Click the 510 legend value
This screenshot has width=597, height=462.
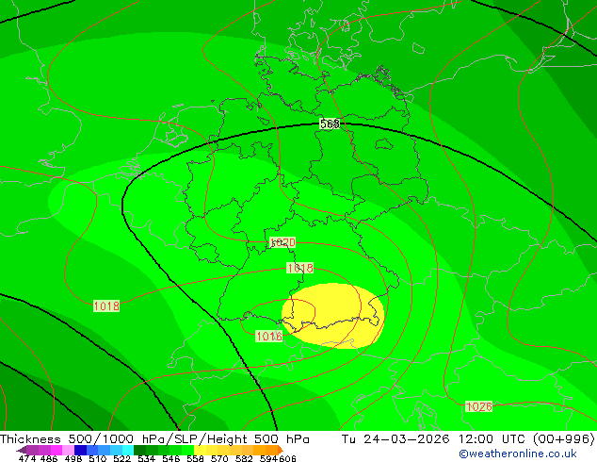(98, 458)
